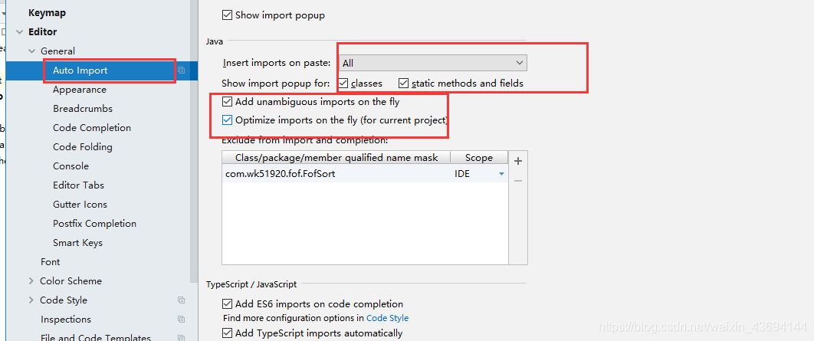Screen dimensions: 814x341
Task: Toggle Add unambiguous imports on the fly
Action: pos(227,102)
